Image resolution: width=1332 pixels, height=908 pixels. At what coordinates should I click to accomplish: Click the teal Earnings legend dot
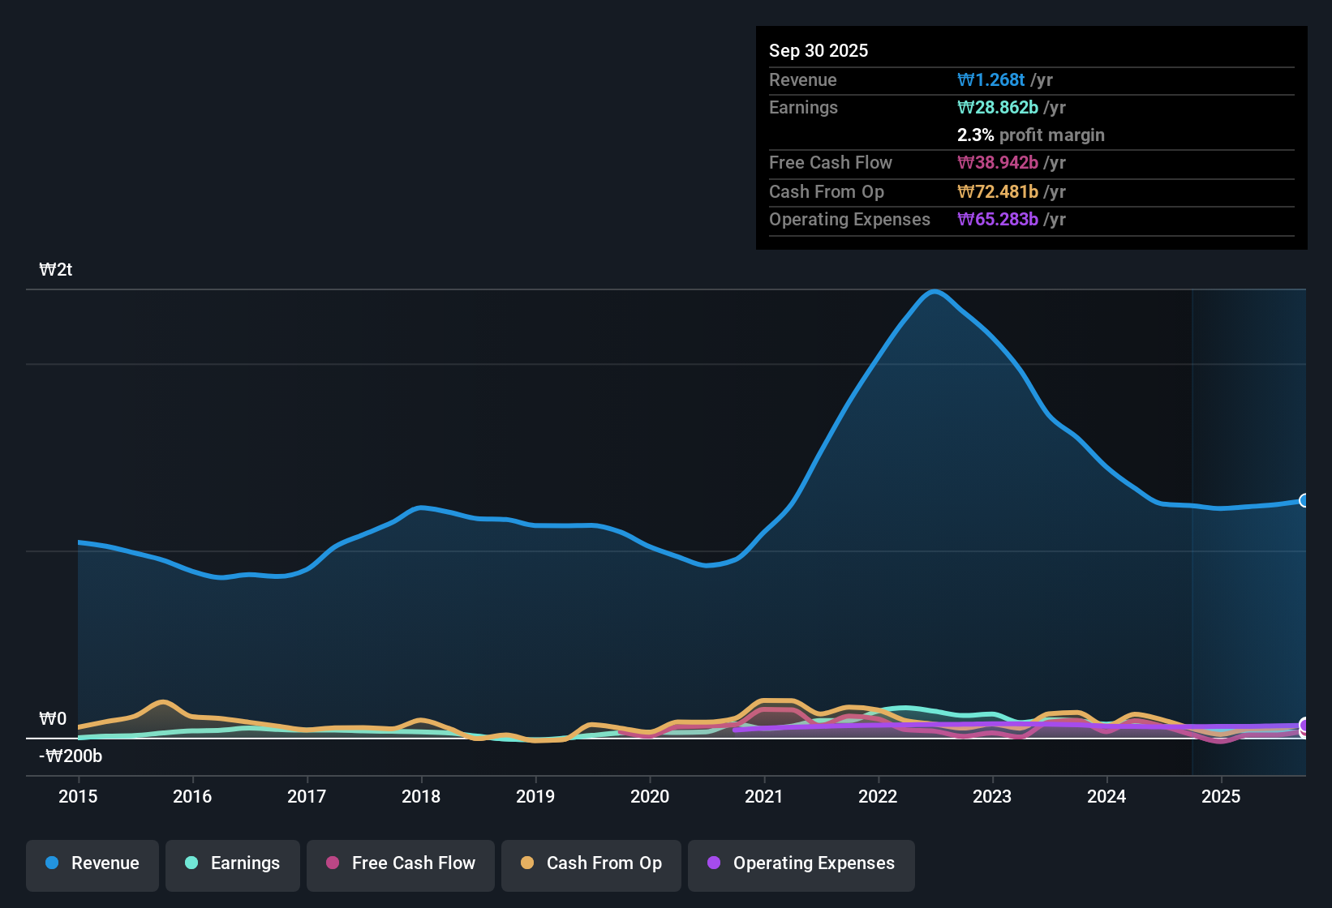click(190, 863)
